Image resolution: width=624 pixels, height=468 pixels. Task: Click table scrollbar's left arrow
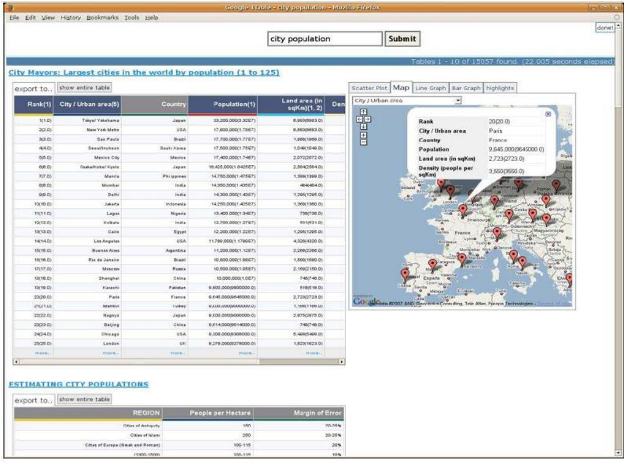[x=16, y=362]
